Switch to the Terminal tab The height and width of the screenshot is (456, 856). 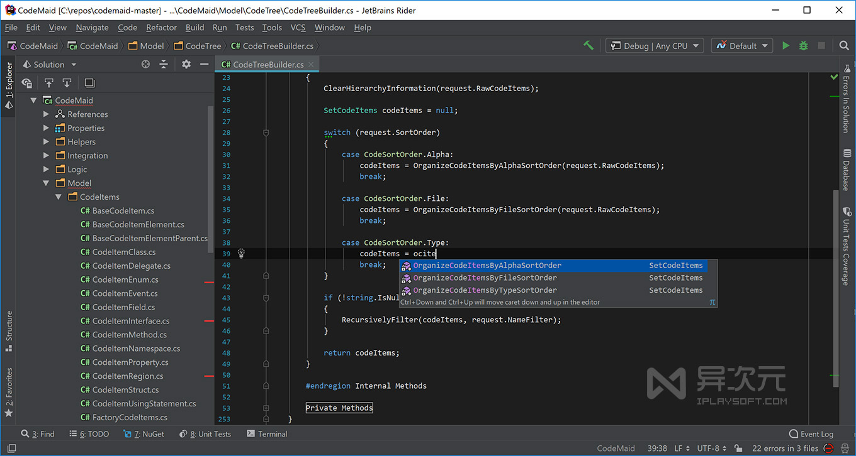267,433
